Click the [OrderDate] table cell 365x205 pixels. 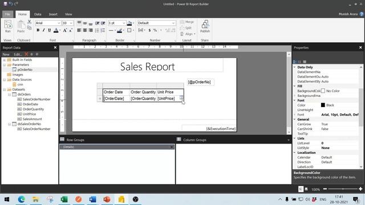coord(116,99)
